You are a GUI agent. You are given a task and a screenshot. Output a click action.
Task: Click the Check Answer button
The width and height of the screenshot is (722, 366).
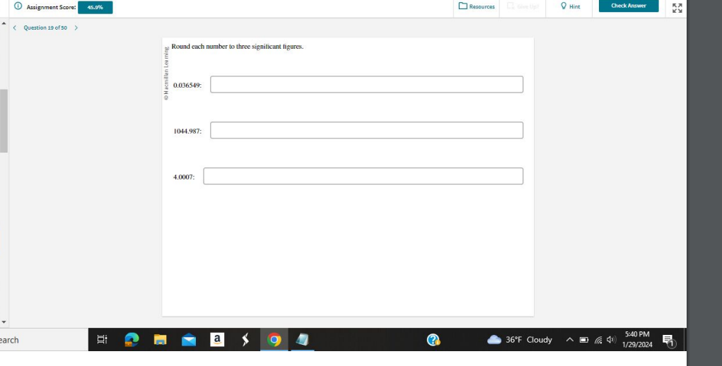click(x=629, y=6)
